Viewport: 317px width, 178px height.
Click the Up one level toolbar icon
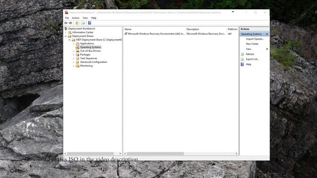(77, 23)
